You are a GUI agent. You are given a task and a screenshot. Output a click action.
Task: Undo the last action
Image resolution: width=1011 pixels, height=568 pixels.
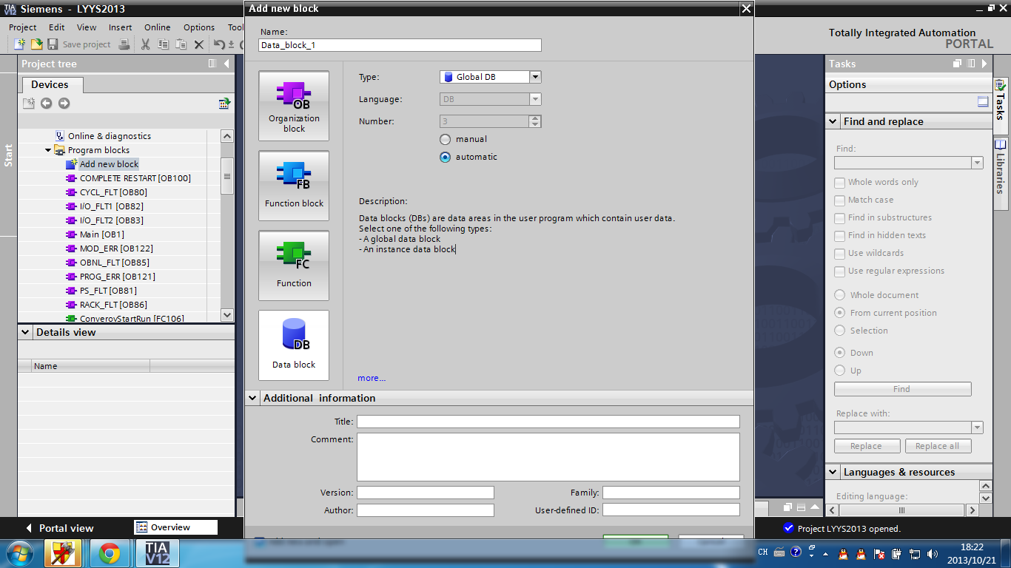(219, 44)
